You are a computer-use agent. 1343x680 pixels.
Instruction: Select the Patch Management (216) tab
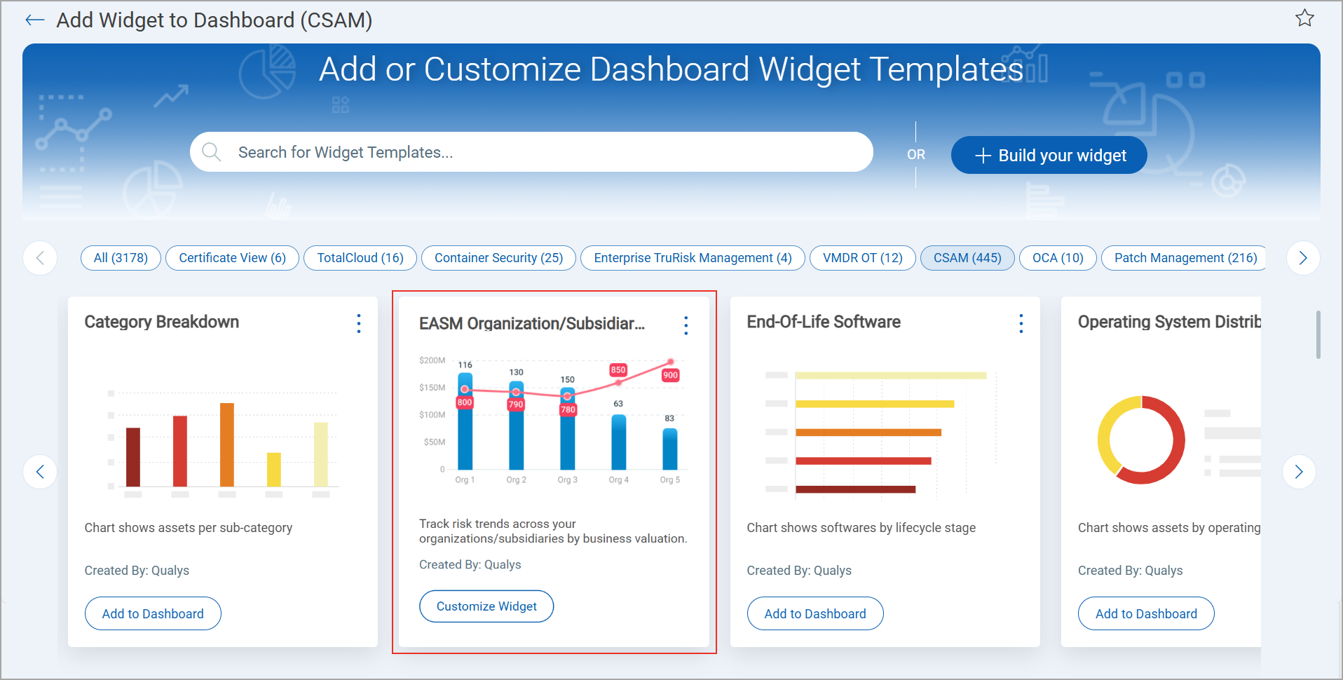coord(1185,258)
